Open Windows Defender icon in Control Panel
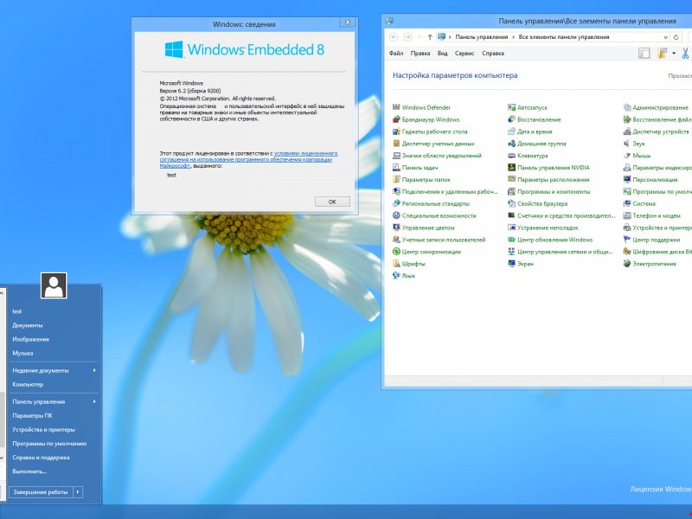Screen dimensions: 692x519 pos(396,107)
